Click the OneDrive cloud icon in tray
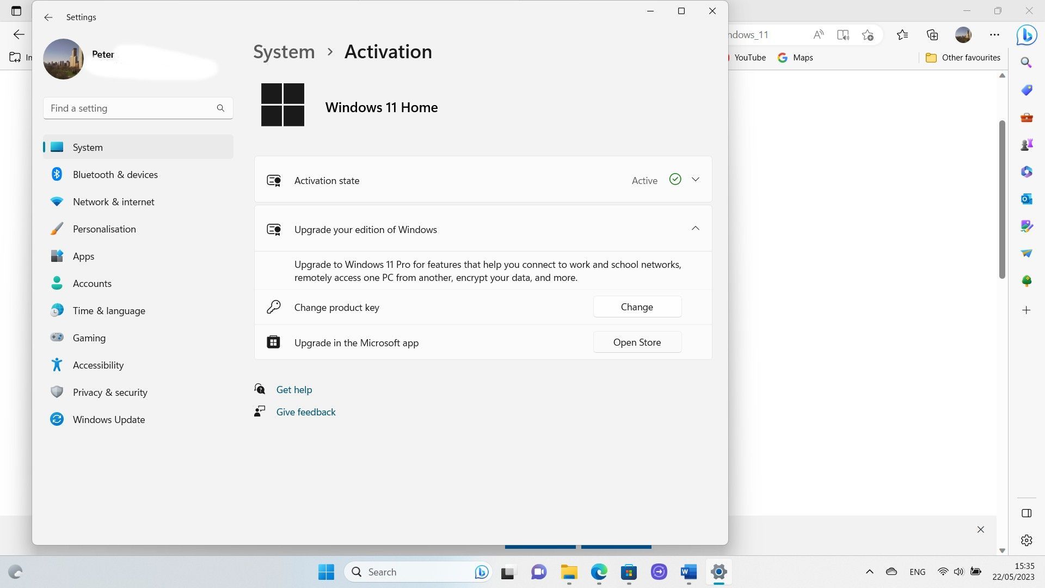The image size is (1045, 588). 892,572
